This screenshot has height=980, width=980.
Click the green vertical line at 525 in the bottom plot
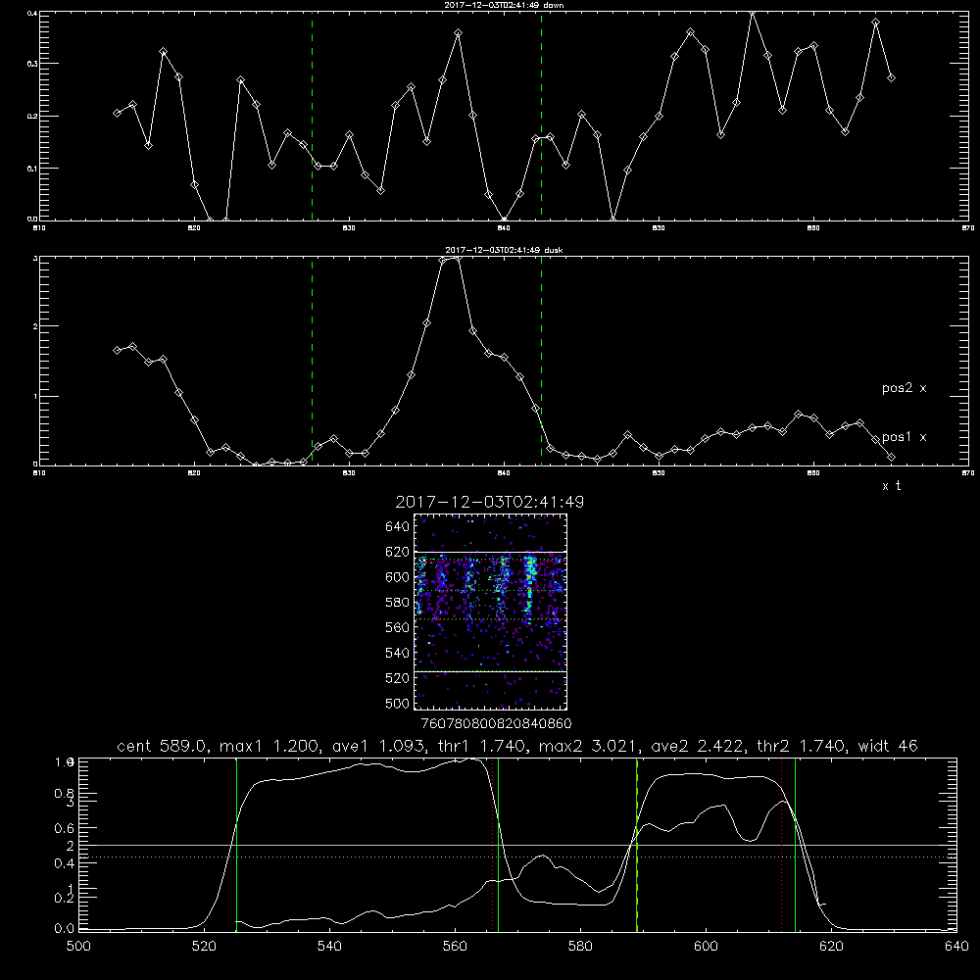coord(236,845)
